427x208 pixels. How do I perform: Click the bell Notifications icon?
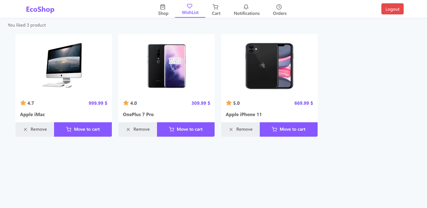pos(246,7)
